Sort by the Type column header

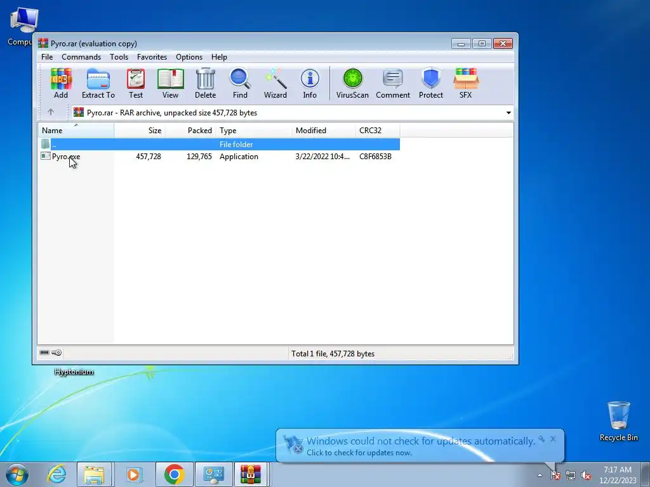[254, 131]
